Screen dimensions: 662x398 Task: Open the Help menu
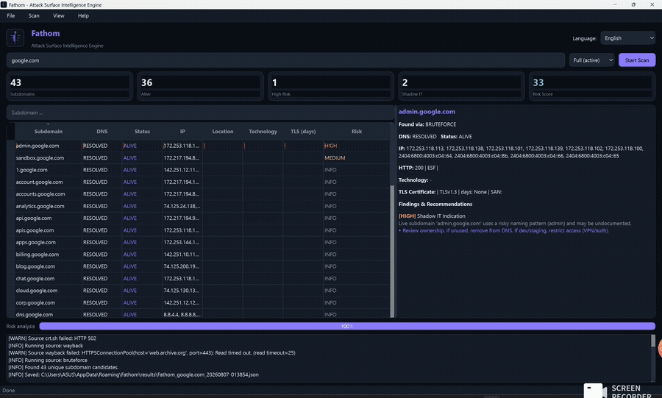pyautogui.click(x=83, y=15)
